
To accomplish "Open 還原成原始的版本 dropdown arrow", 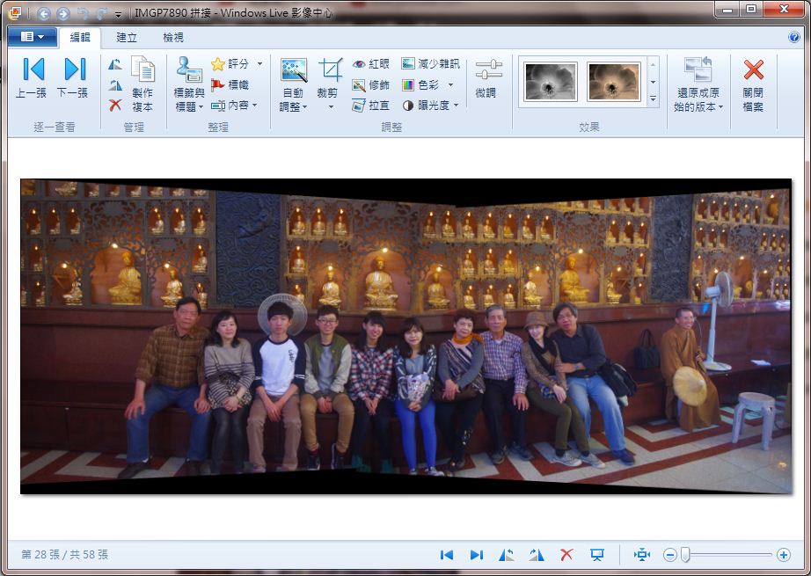I will (x=720, y=107).
